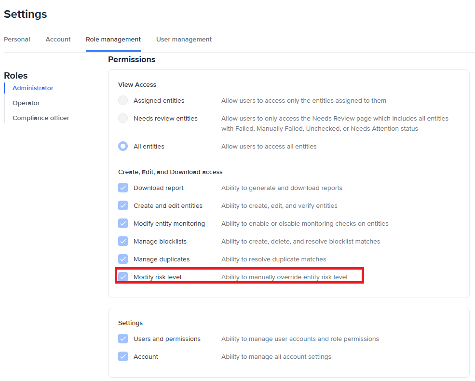Screen dimensions: 475x381
Task: Toggle Modify entity monitoring checkbox
Action: tap(123, 223)
